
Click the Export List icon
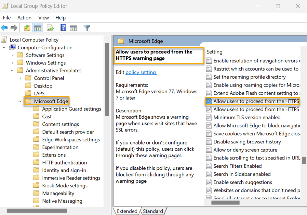pos(50,28)
